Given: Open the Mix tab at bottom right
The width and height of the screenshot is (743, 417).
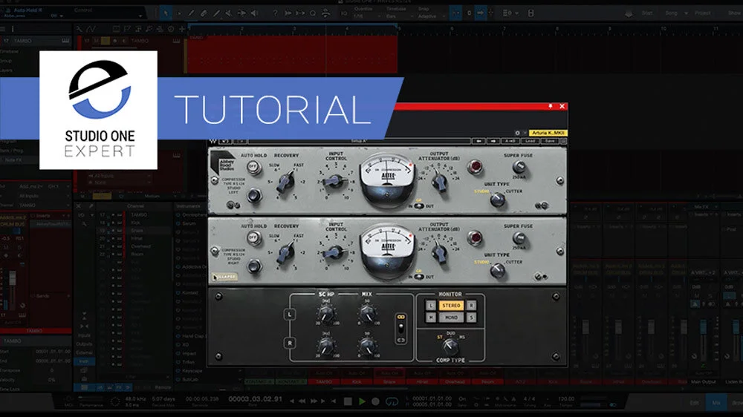Looking at the screenshot, I should [x=716, y=403].
